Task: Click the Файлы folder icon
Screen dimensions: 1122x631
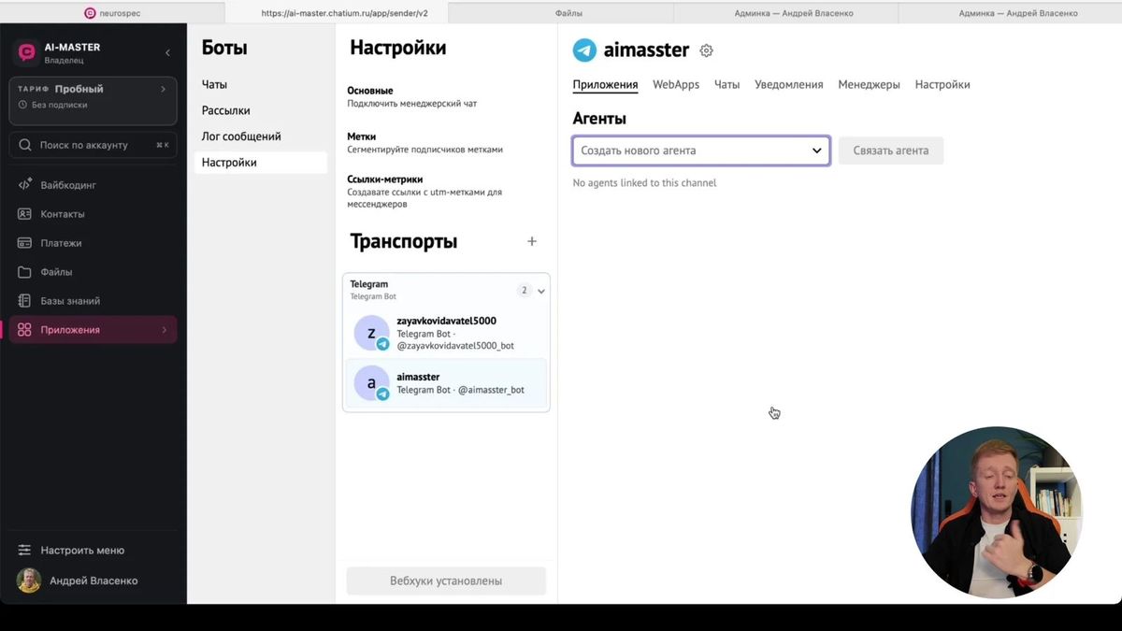Action: pyautogui.click(x=24, y=272)
